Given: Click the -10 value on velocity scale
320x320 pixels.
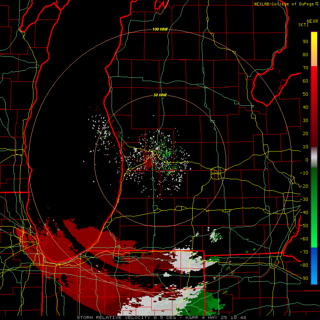Looking at the screenshot, I should (x=304, y=173).
